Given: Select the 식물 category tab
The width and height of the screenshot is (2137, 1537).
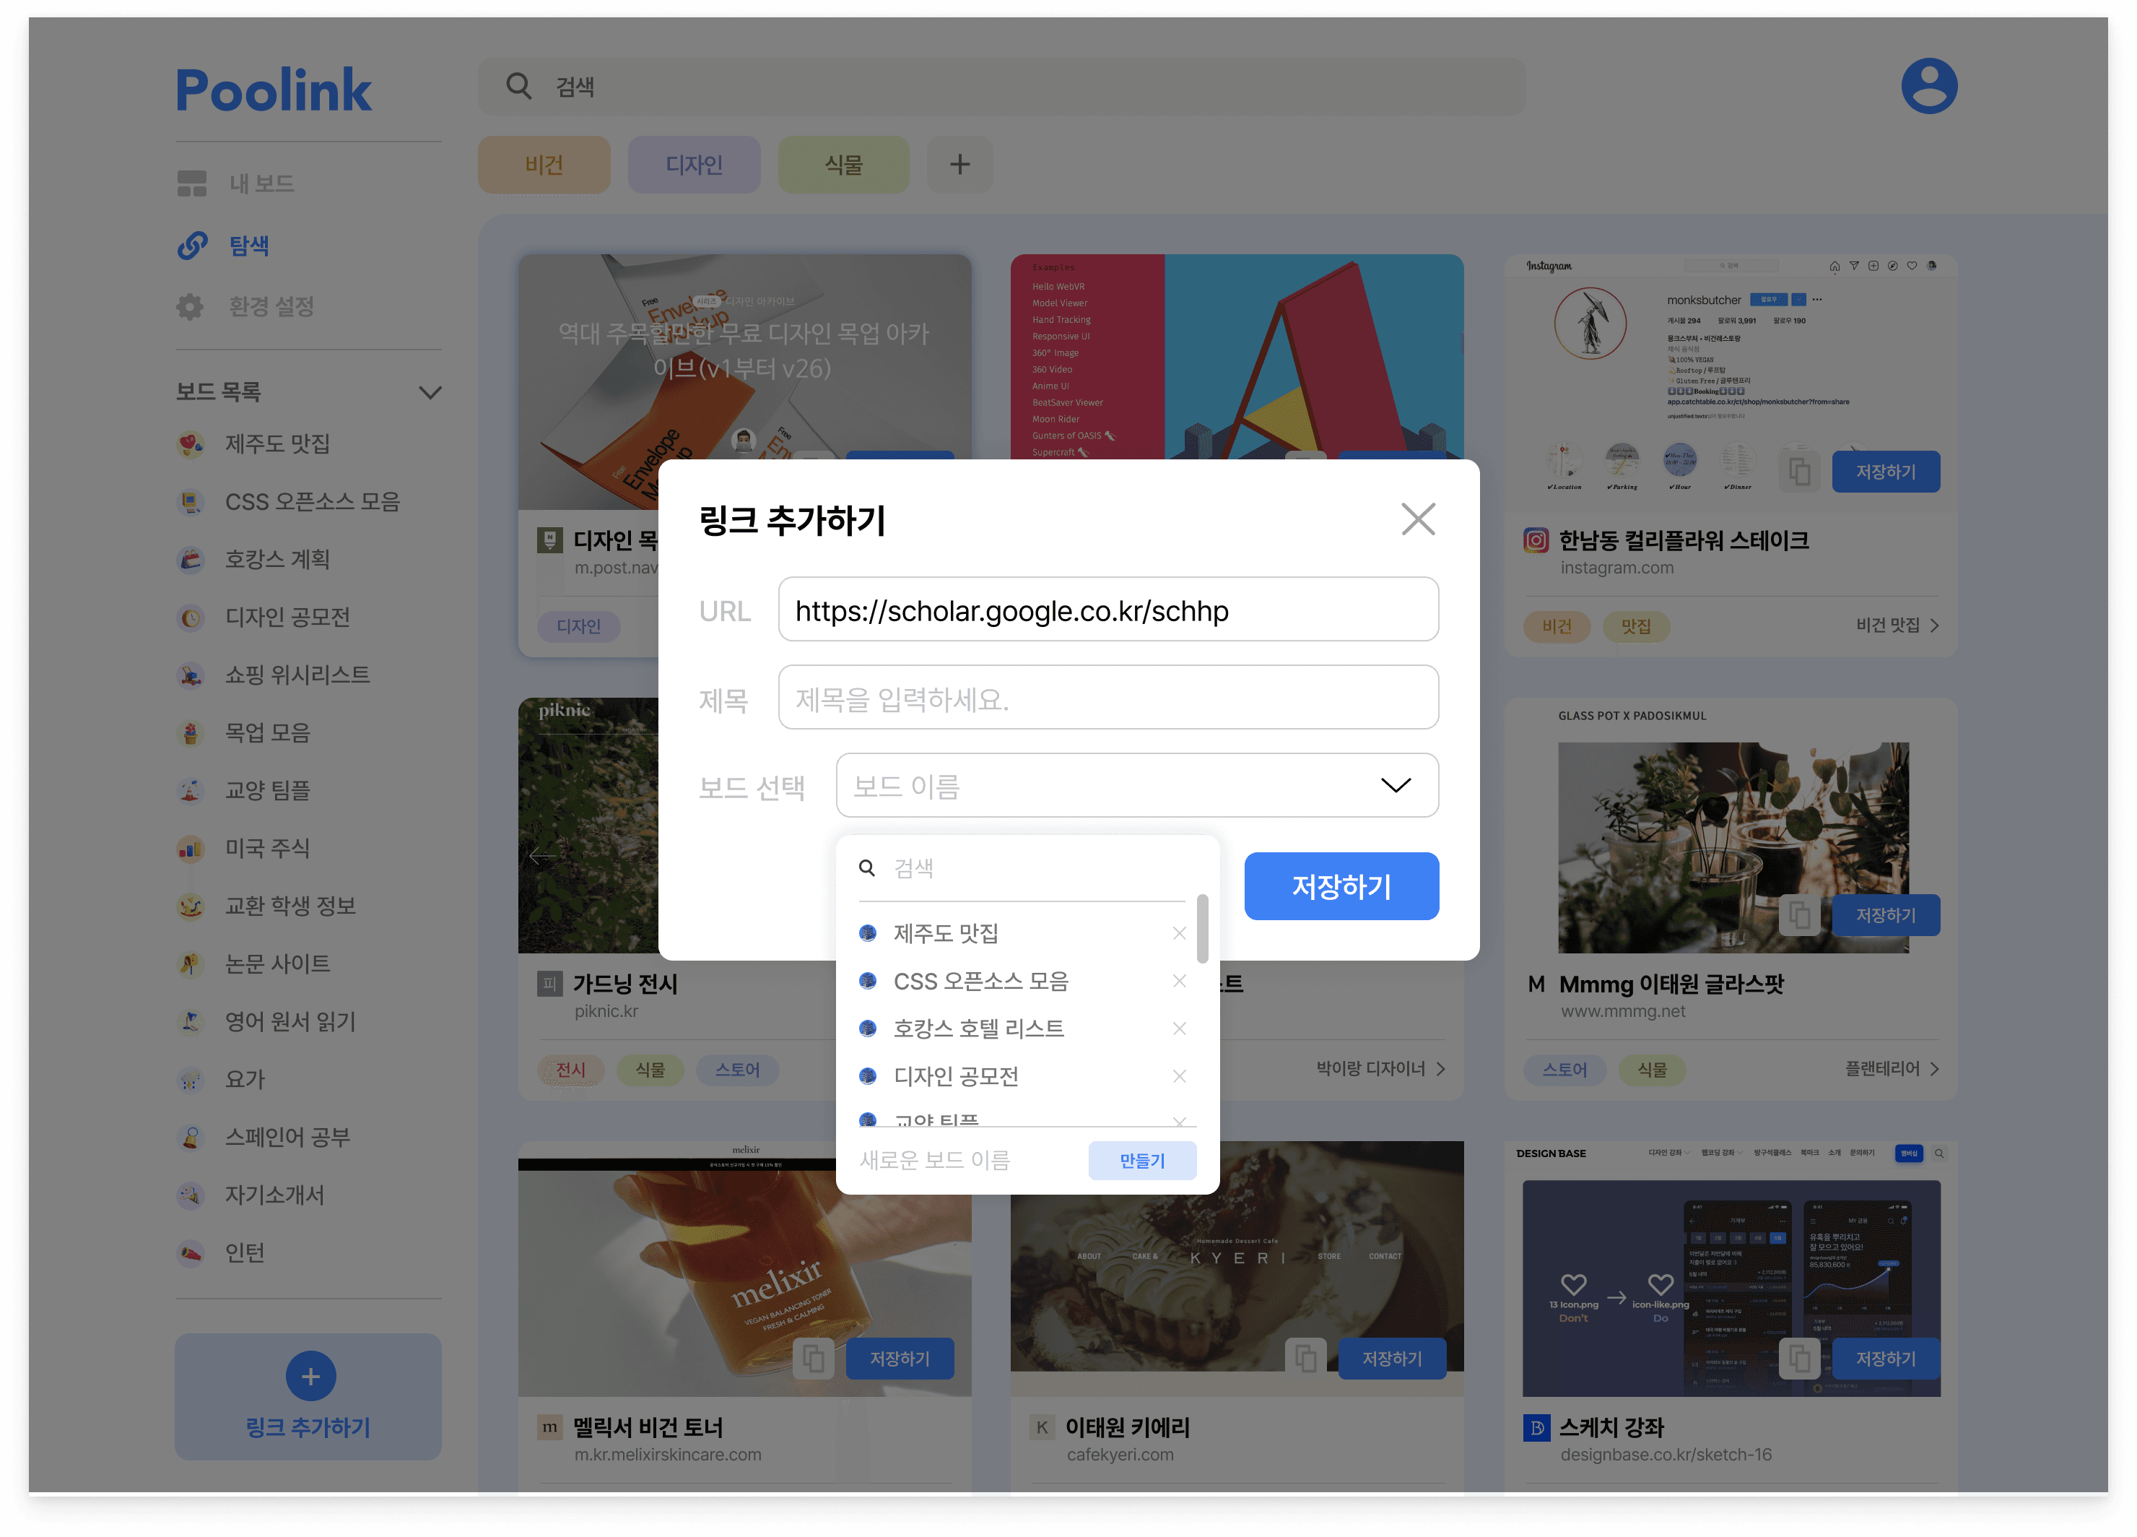Looking at the screenshot, I should (x=843, y=165).
